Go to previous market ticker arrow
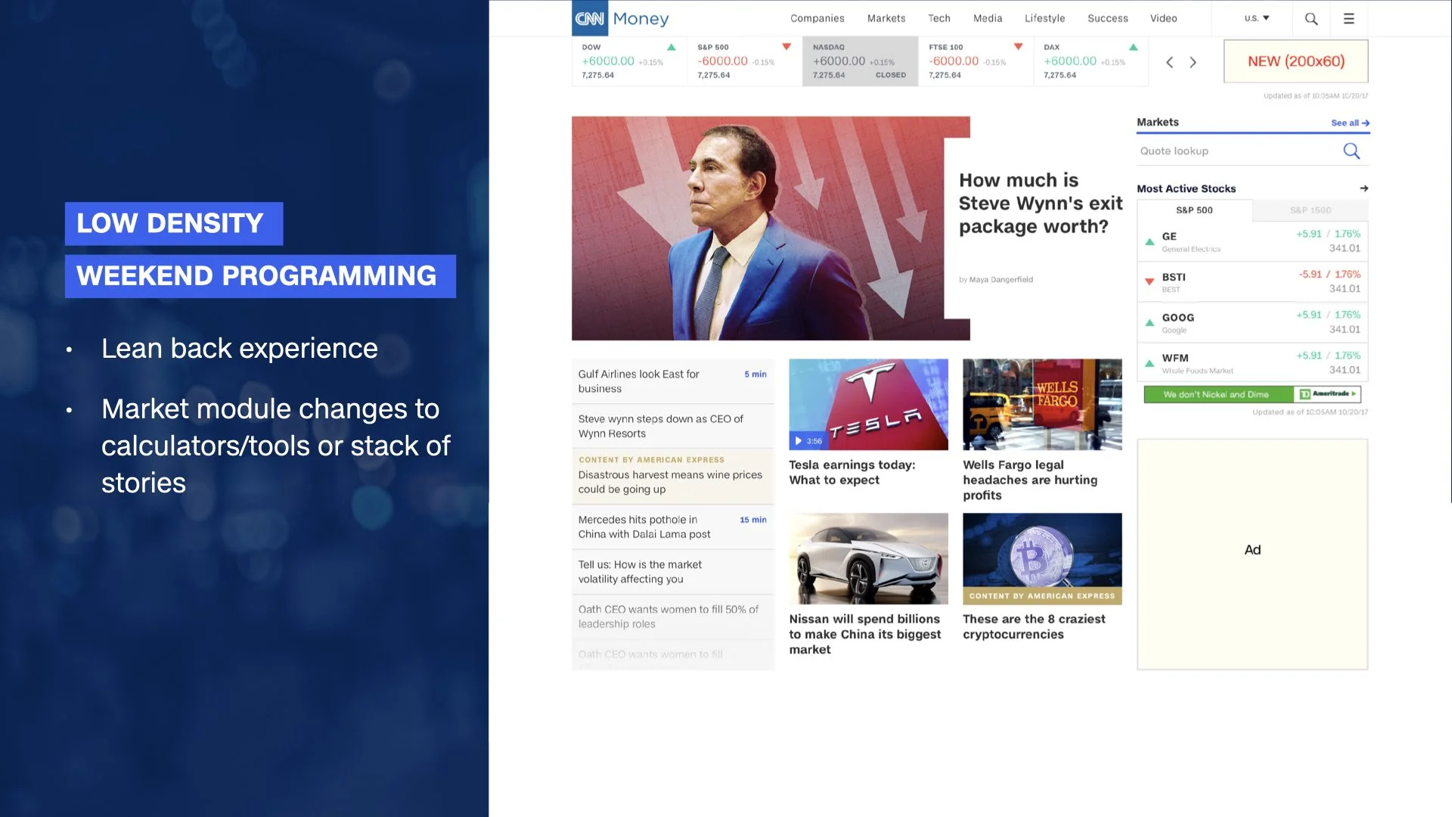 pyautogui.click(x=1169, y=62)
